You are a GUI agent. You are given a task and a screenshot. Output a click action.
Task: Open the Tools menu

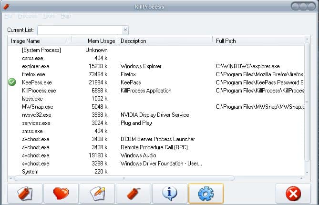[x=49, y=16]
